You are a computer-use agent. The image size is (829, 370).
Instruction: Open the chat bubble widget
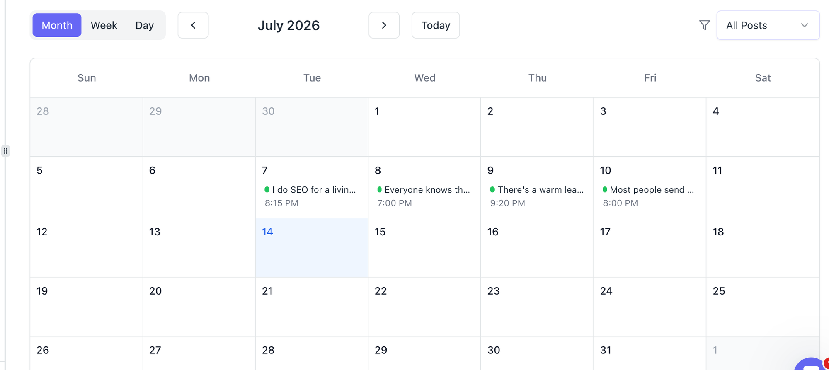pos(811,365)
